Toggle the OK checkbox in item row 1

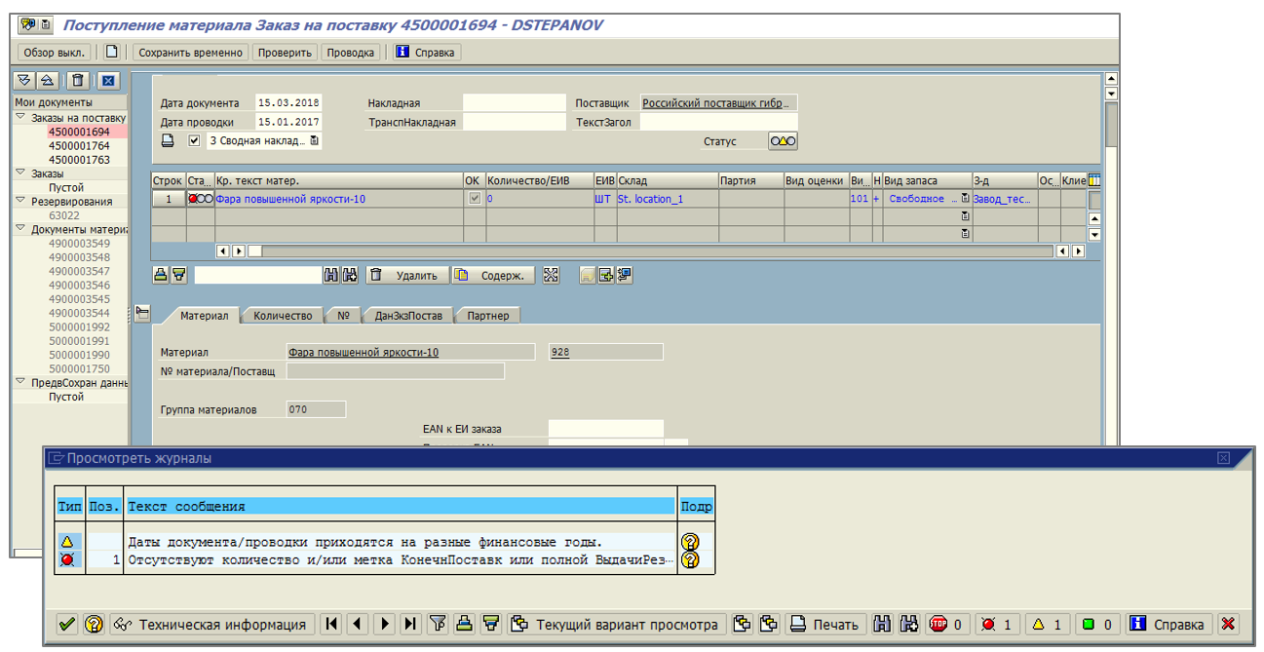[475, 199]
